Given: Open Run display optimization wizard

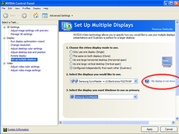Looking at the screenshot, I should (27, 41).
